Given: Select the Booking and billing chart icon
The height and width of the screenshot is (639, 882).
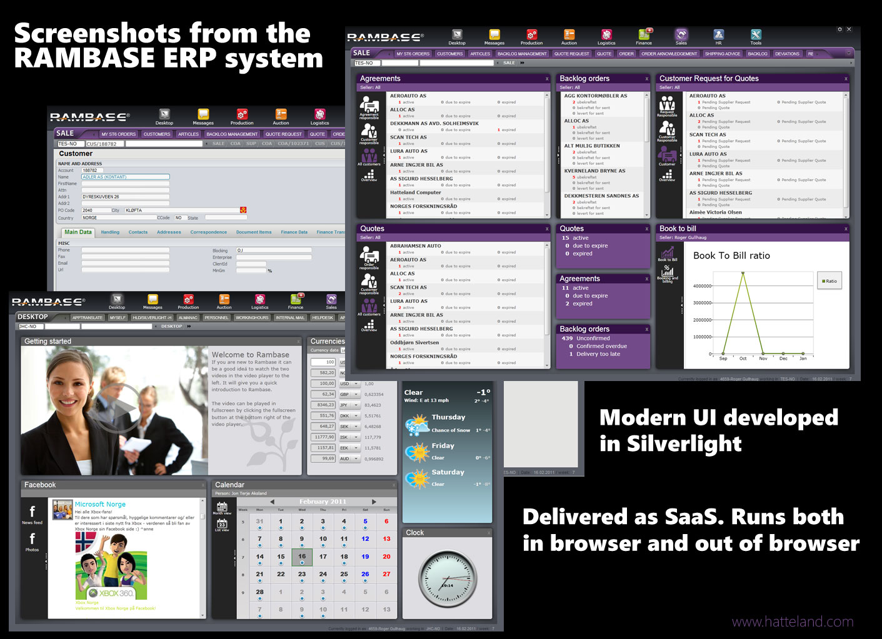Looking at the screenshot, I should pos(667,273).
